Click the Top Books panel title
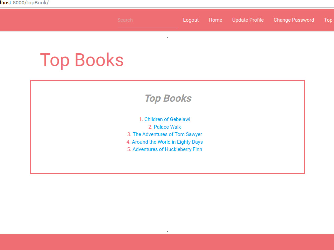334x250 pixels. pos(168,98)
